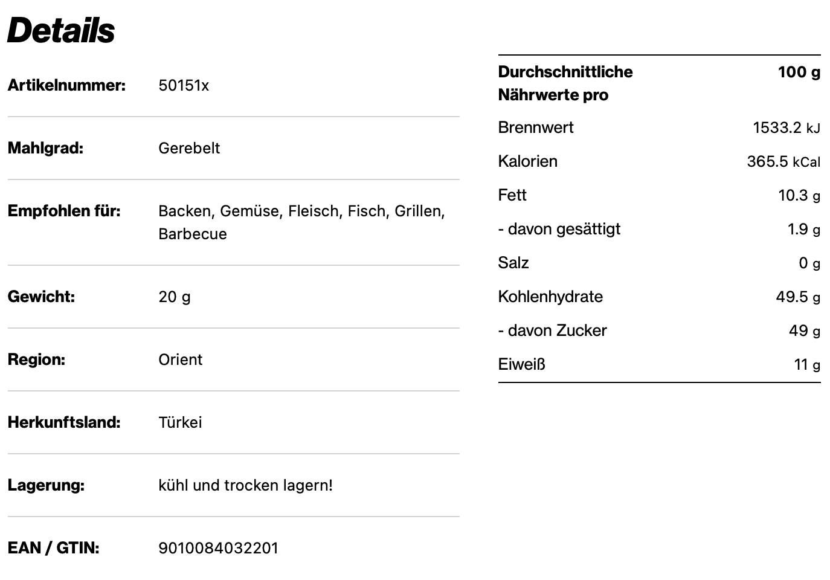Click the davon Zucker row label
This screenshot has width=830, height=580.
point(552,330)
